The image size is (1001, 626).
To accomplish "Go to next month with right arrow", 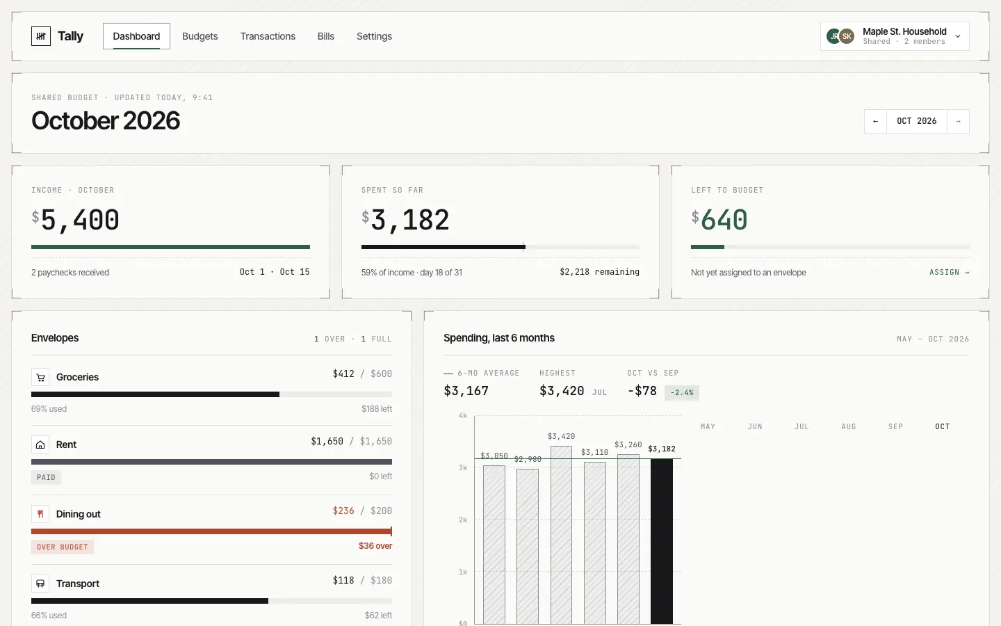I will [958, 121].
